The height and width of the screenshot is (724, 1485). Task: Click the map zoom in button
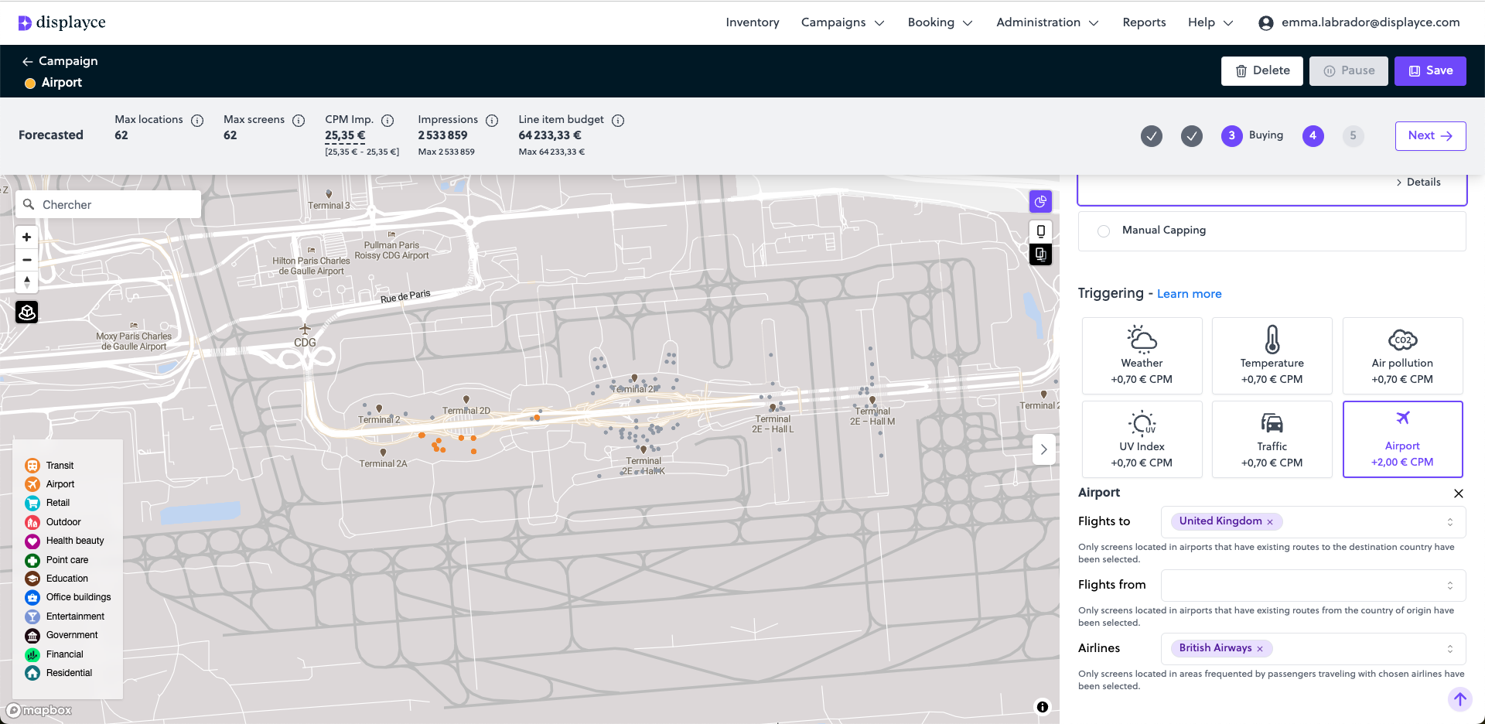(27, 237)
